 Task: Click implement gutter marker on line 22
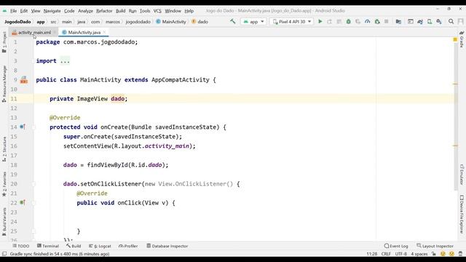click(x=23, y=202)
